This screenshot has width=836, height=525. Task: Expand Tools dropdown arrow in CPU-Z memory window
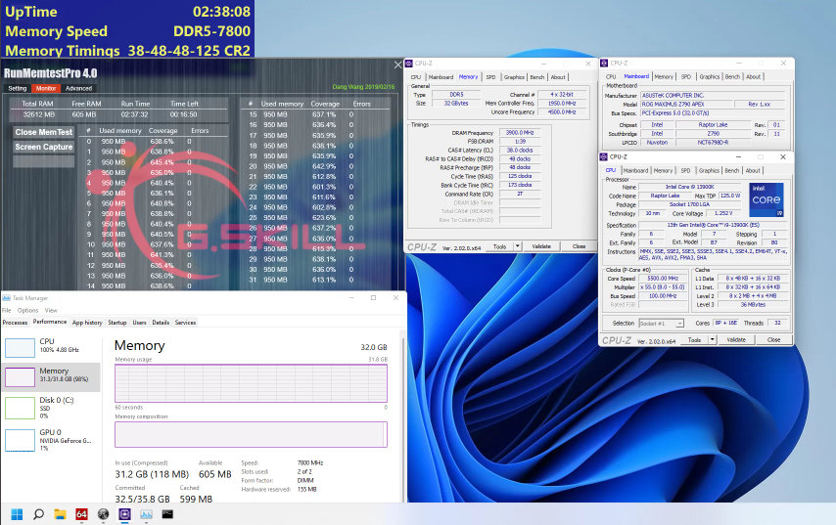point(517,246)
